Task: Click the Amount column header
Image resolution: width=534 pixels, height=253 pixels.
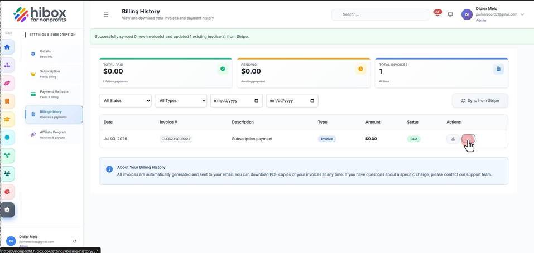Action: 373,122
